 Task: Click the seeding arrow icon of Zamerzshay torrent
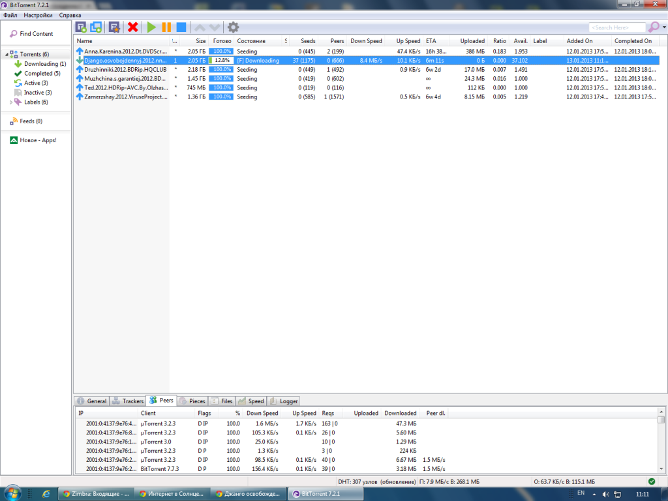point(80,97)
